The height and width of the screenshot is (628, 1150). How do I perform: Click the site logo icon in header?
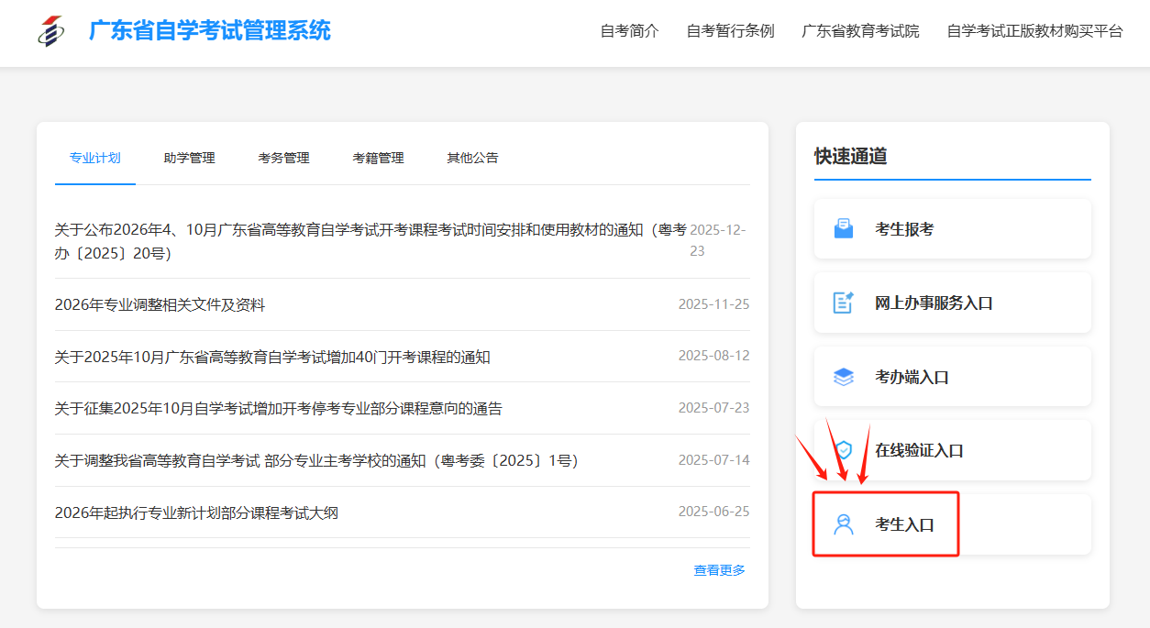coord(51,31)
